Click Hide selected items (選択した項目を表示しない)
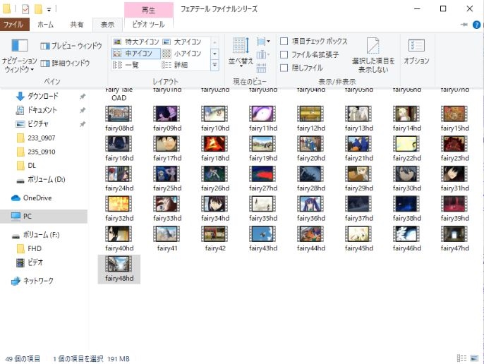This screenshot has height=364, width=484. [373, 55]
